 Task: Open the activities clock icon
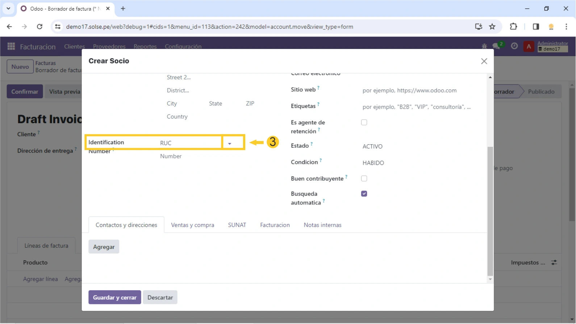[514, 46]
